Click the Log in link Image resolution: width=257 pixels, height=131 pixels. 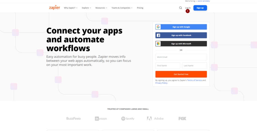pos(188,8)
